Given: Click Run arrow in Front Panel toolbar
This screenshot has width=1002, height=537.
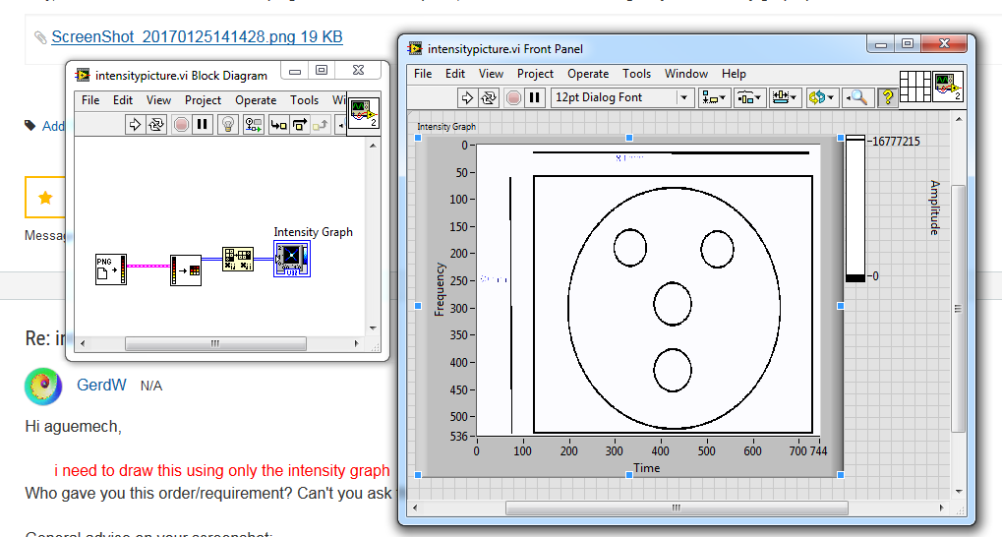Looking at the screenshot, I should [x=468, y=97].
